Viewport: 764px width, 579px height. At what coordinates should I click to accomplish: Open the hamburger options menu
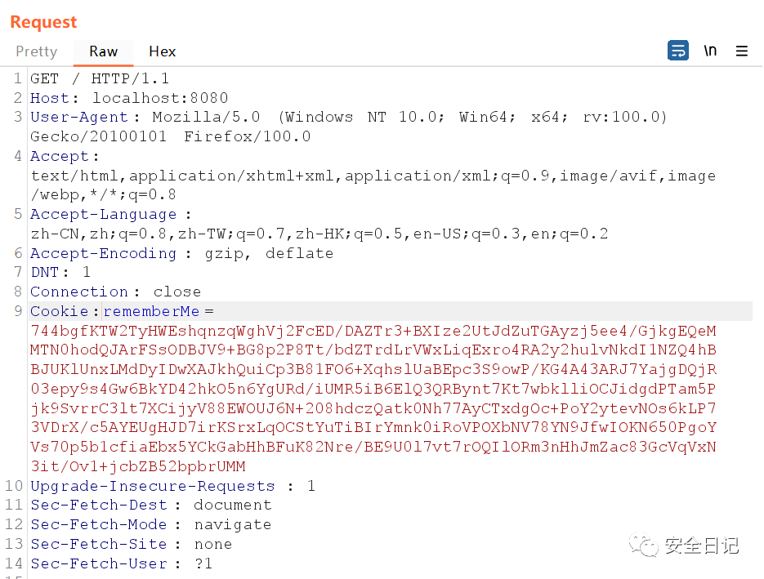click(x=742, y=51)
